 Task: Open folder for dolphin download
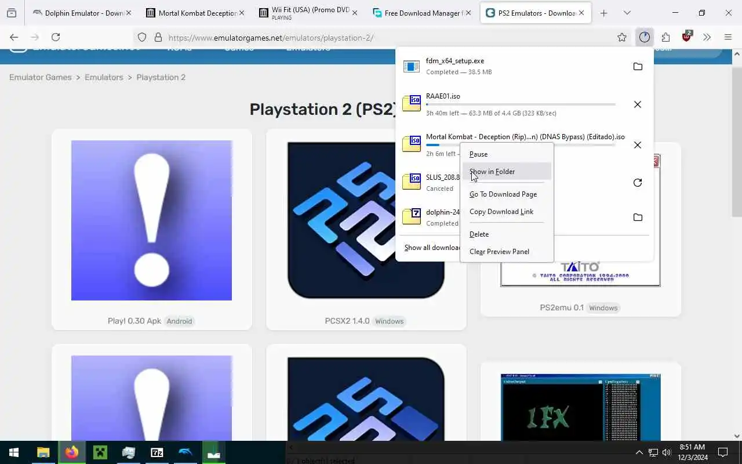click(638, 217)
